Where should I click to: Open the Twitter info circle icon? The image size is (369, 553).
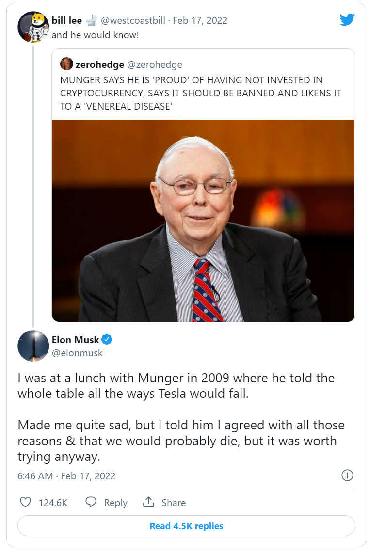coord(347,475)
